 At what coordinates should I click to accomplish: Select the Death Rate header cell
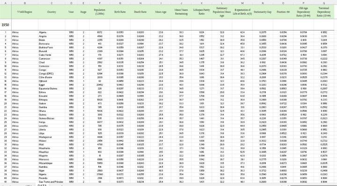140,12
